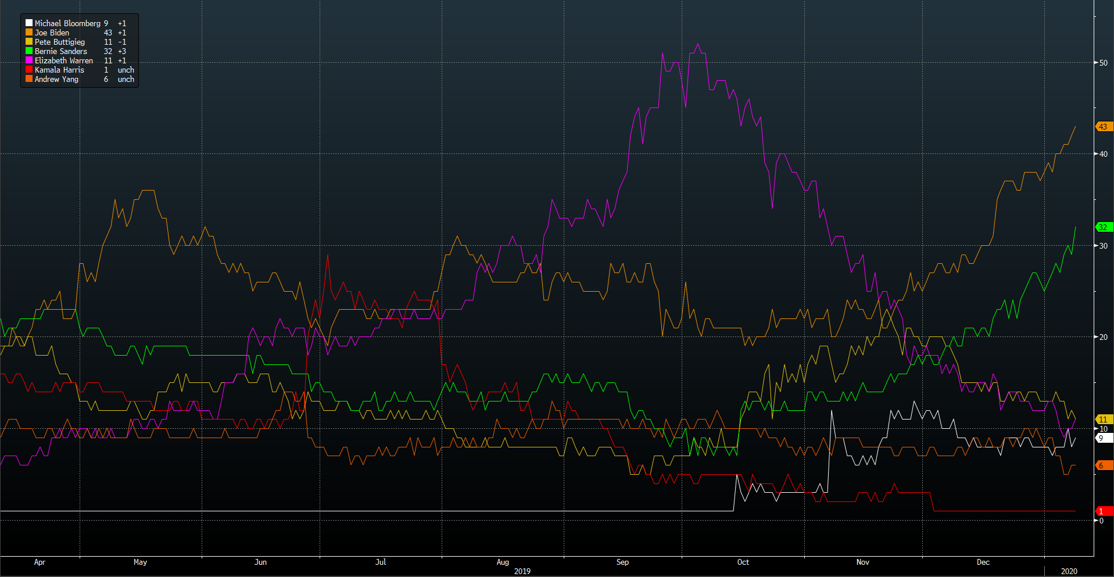Click the 'Elizabeth Warren' legend name
Screen dimensions: 1114x577
point(64,60)
